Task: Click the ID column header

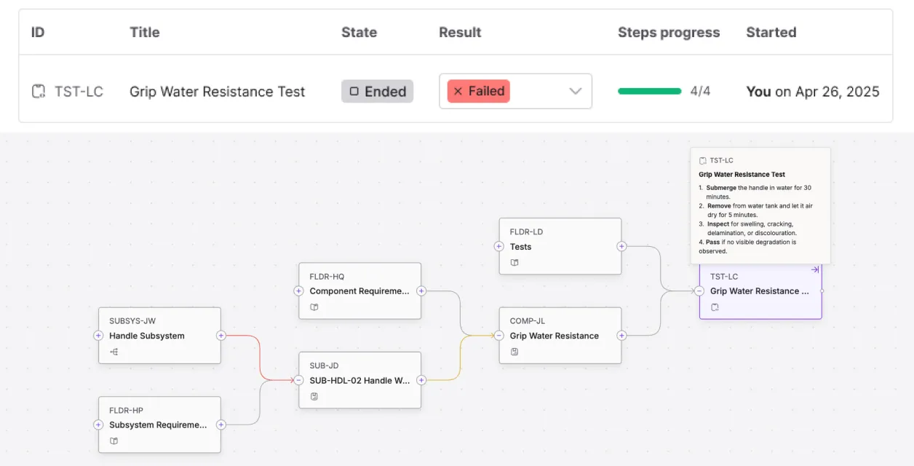Action: 38,32
